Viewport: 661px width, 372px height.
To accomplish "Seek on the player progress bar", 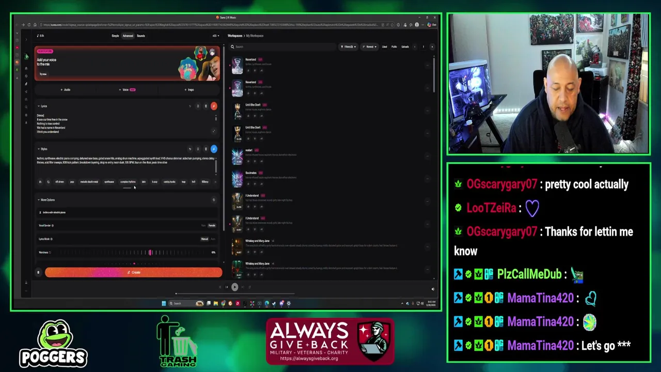I will [235, 293].
